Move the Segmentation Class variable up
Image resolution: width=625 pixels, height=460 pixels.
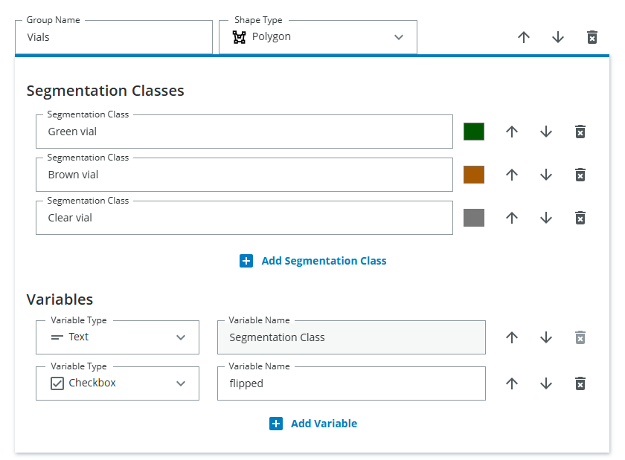512,337
